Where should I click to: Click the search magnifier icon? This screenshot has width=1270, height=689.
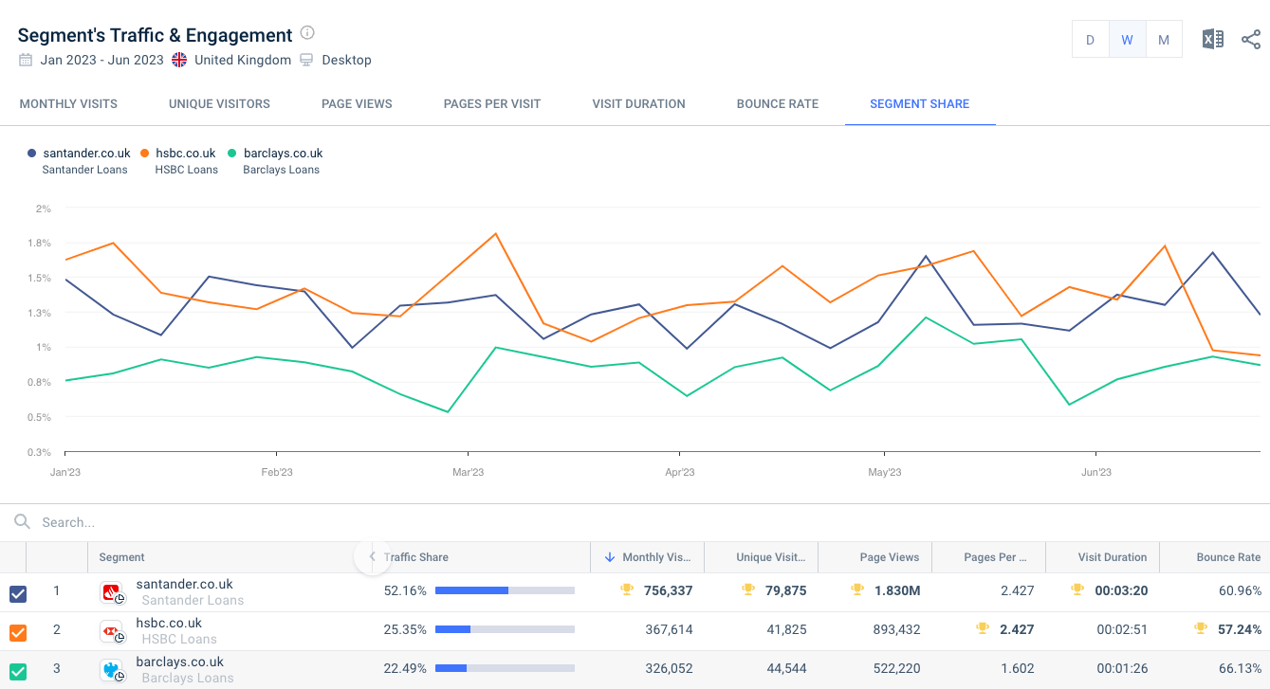click(x=22, y=522)
